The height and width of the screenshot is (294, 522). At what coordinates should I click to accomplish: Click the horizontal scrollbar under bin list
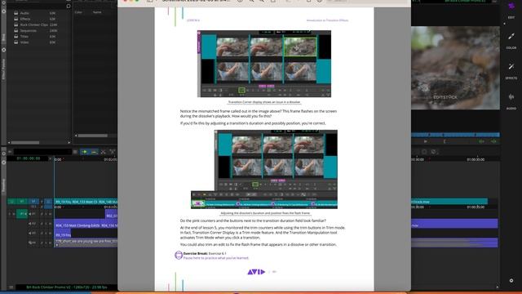point(25,142)
